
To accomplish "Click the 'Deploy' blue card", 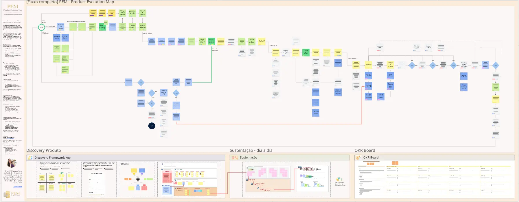I will 464,76.
